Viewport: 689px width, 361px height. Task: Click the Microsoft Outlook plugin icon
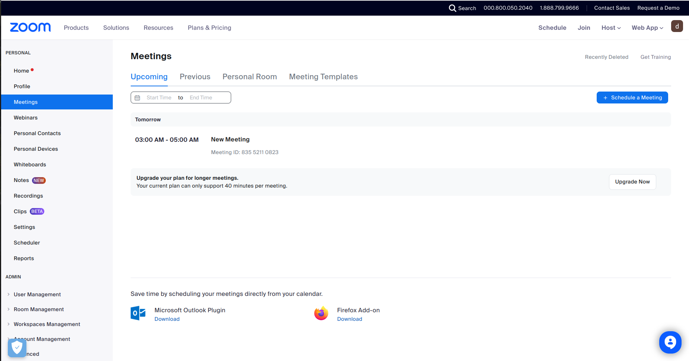(138, 313)
